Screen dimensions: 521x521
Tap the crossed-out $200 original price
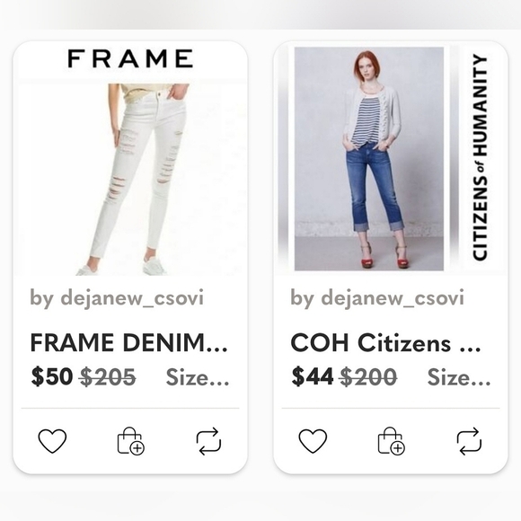point(368,377)
